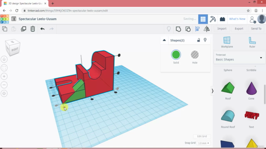
Task: Open the Bricks mode icon
Action: click(x=222, y=19)
